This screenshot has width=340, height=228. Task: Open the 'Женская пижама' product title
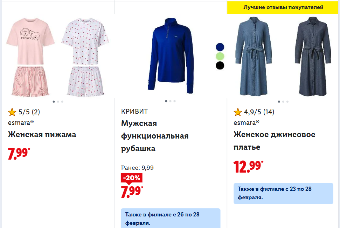[42, 134]
